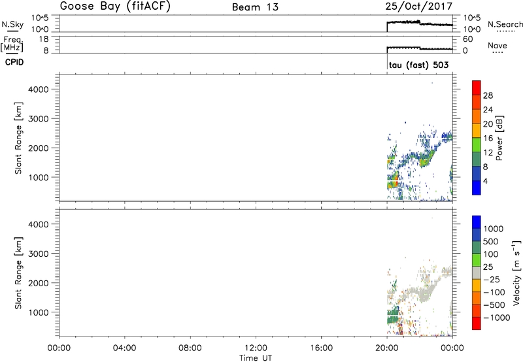Viewport: 523px width, 362px height.
Task: Click the '08:00' time axis label
Action: tap(190, 348)
